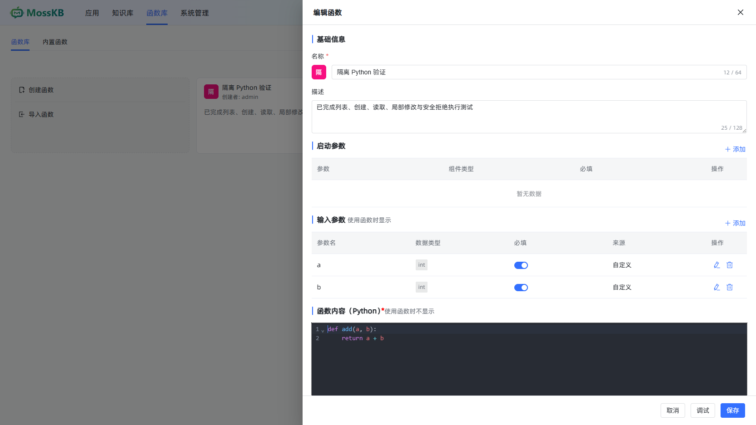756x425 pixels.
Task: Click the 暂无数据 placeholder text
Action: click(x=529, y=194)
